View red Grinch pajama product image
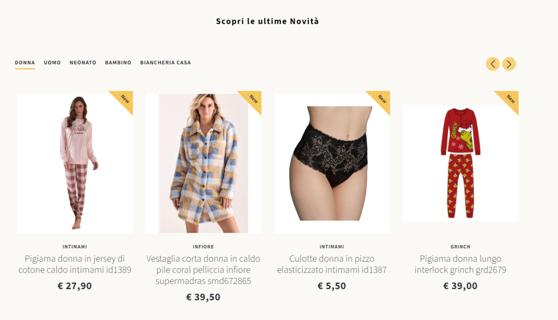Image resolution: width=558 pixels, height=320 pixels. coord(460,164)
